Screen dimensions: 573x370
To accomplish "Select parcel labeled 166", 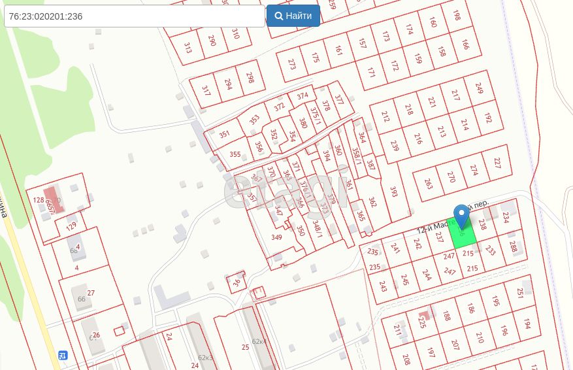I will pyautogui.click(x=465, y=44).
